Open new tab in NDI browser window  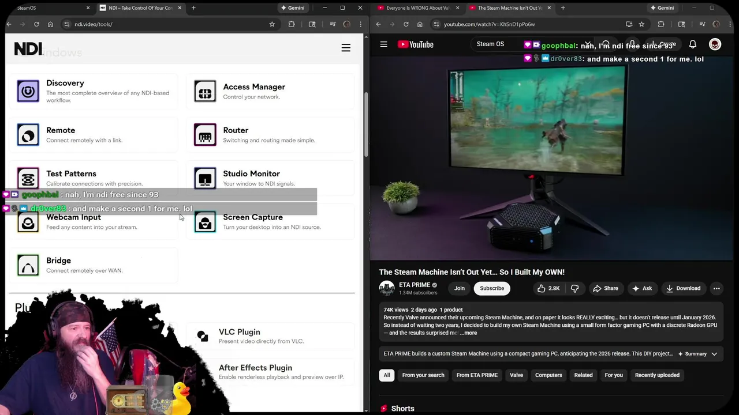(x=193, y=7)
